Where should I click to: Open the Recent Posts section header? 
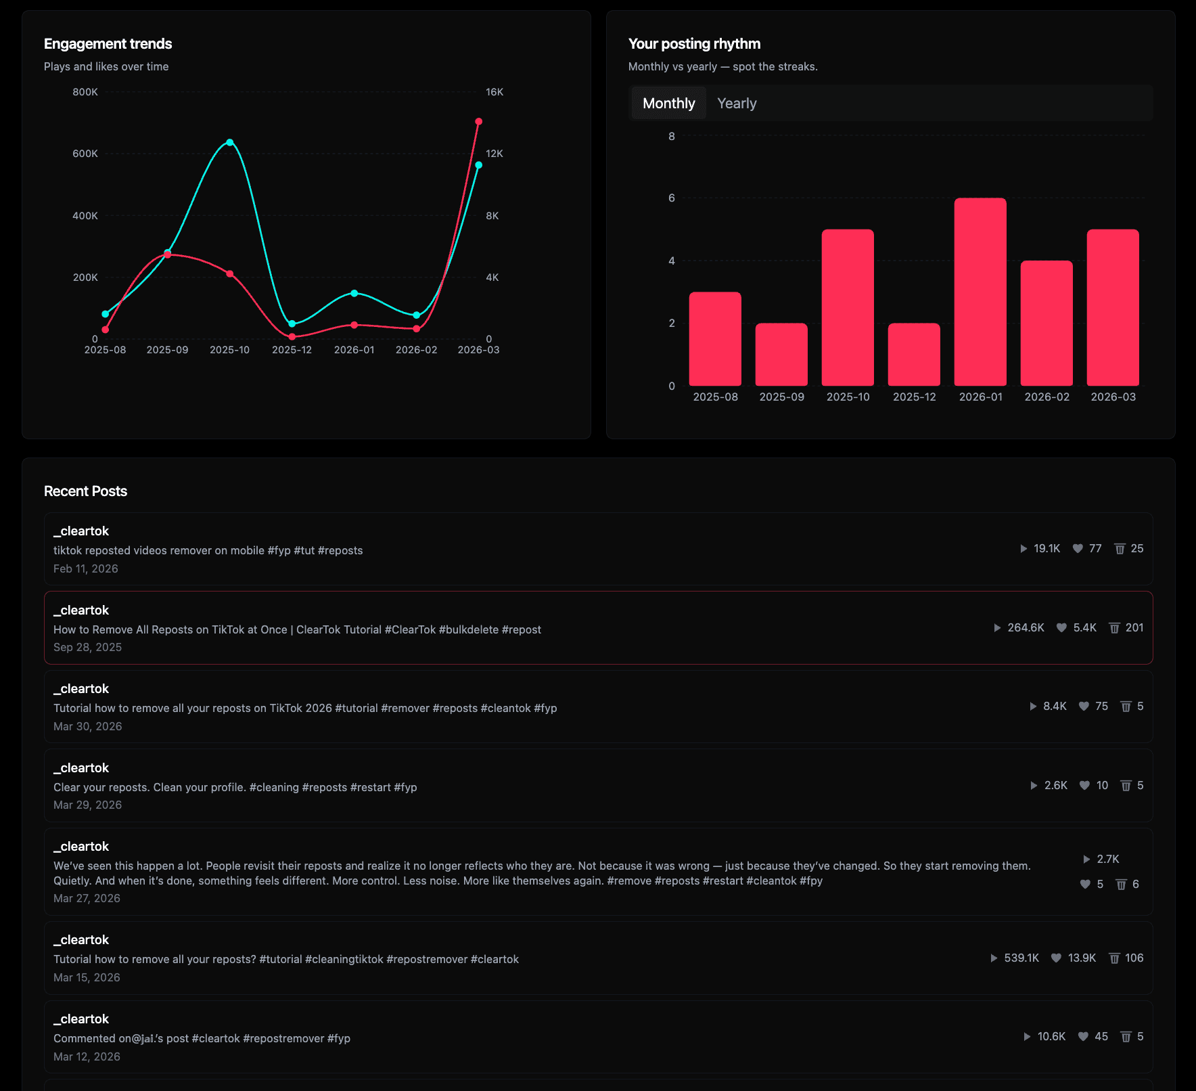86,491
